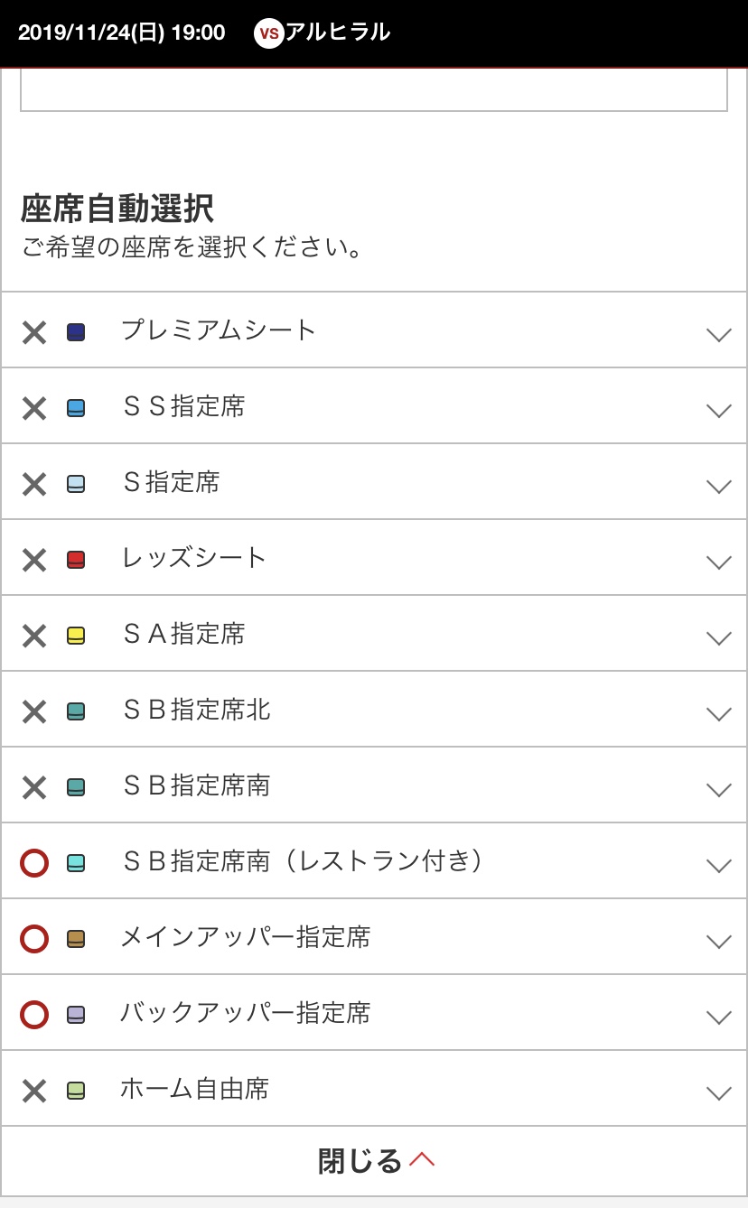Select the red circle next to メインアッパー指定席

click(34, 939)
